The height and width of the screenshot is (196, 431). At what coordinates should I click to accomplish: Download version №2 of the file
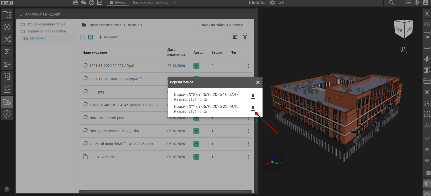click(253, 96)
